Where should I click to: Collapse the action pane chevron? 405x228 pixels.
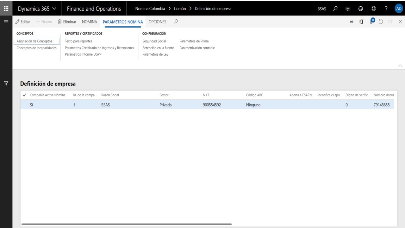click(400, 66)
